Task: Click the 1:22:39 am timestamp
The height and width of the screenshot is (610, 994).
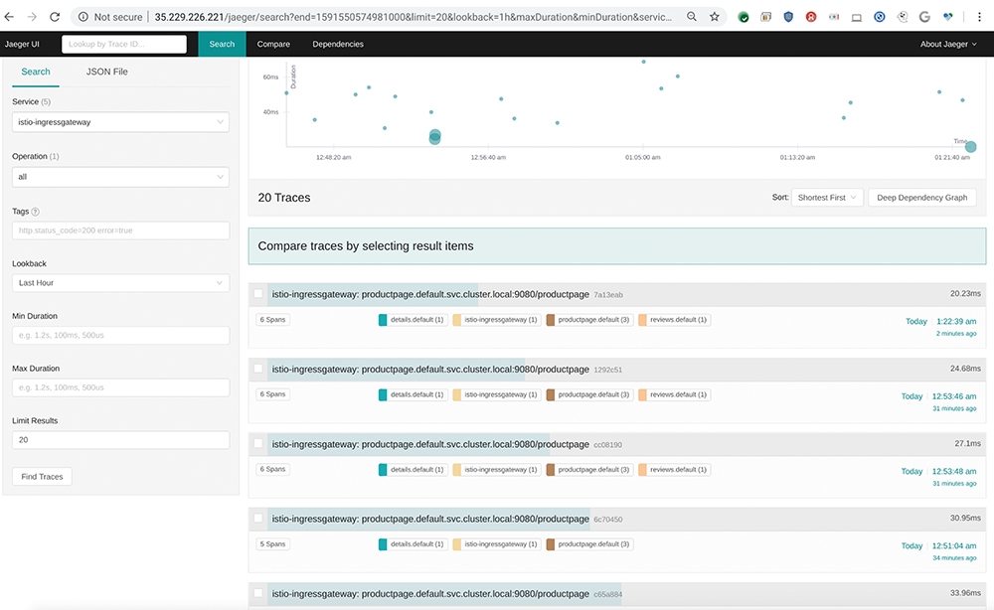Action: tap(956, 321)
